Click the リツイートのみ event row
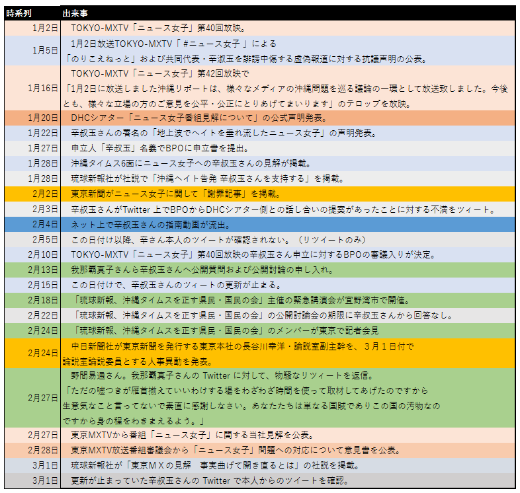520x493 pixels. tap(288, 239)
